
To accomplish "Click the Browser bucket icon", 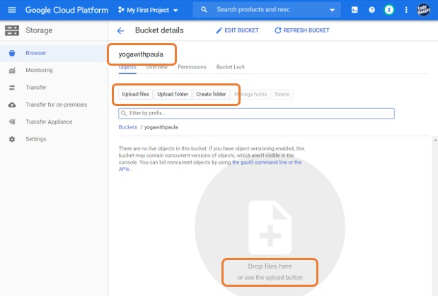I will [12, 53].
